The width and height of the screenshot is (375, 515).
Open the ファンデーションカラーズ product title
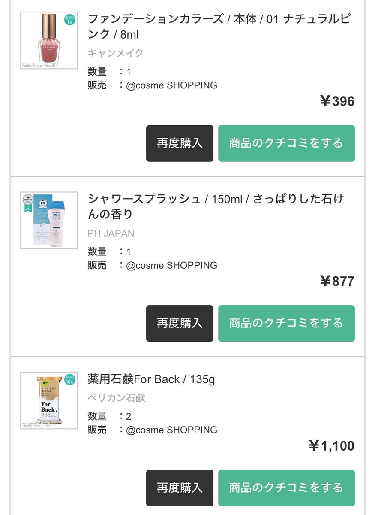(x=219, y=27)
